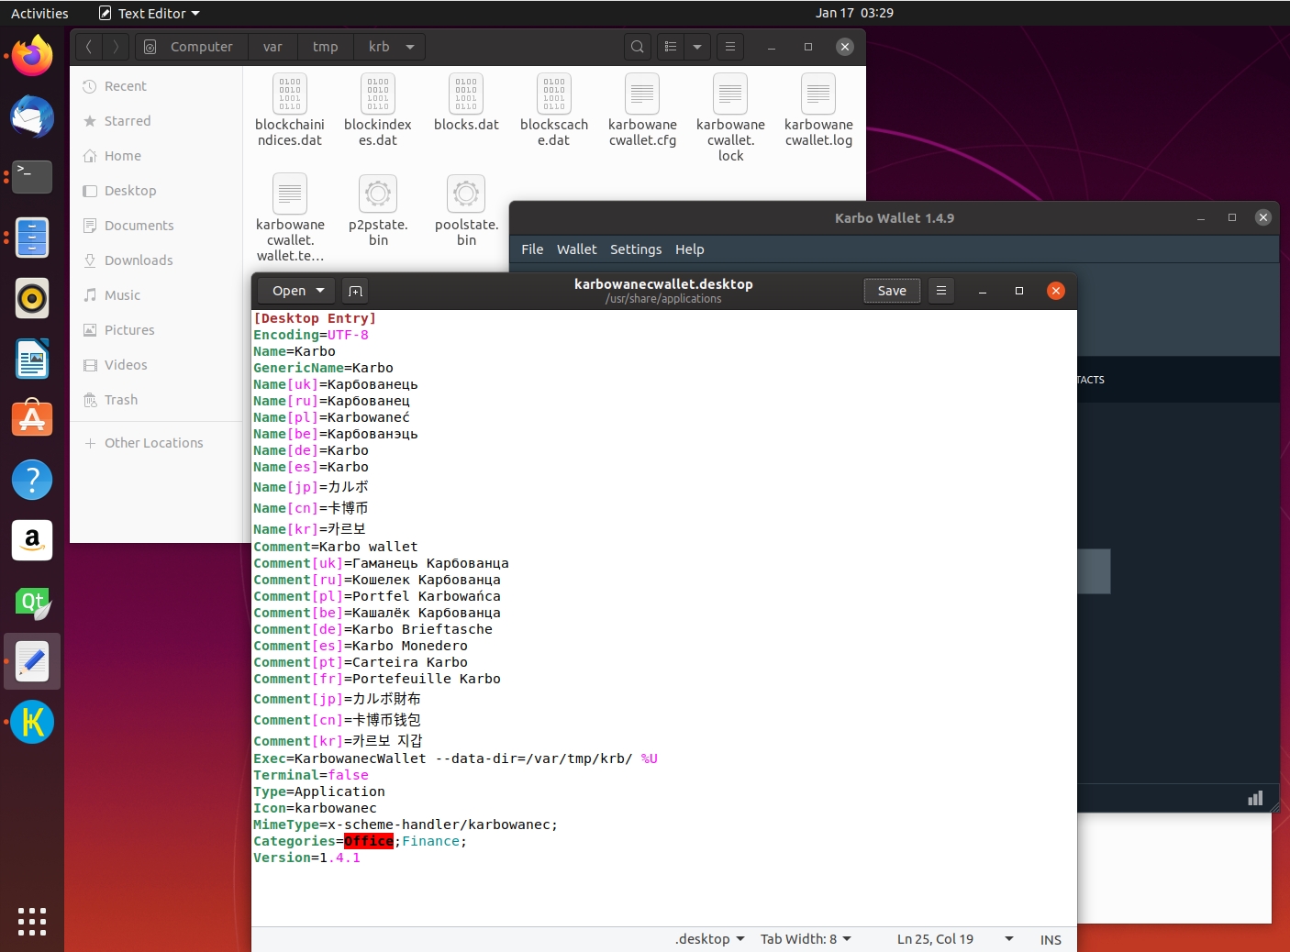
Task: Launch Thunderbird mail from the dock
Action: click(x=32, y=116)
